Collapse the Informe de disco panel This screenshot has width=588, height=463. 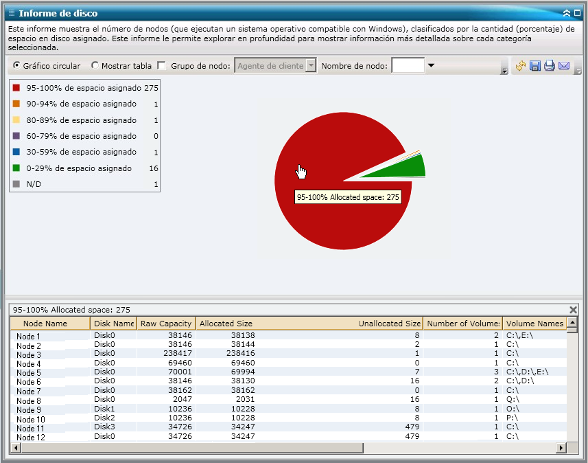(567, 13)
